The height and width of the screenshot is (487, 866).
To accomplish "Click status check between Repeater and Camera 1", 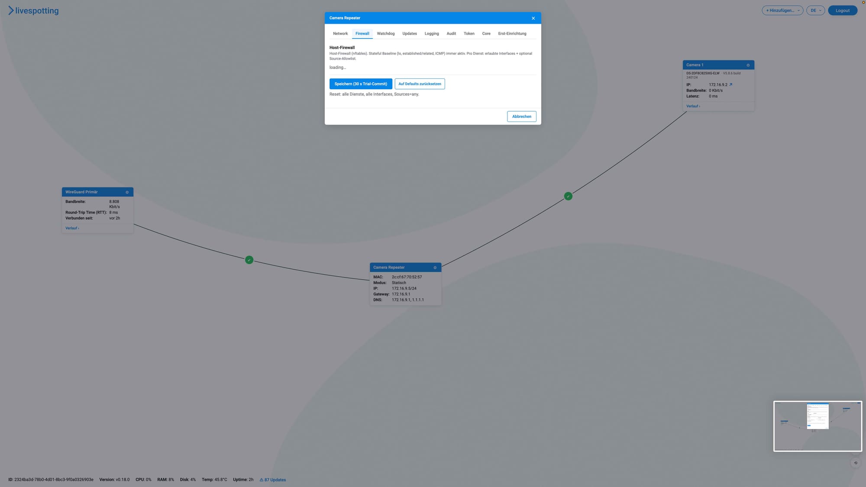I will 568,197.
